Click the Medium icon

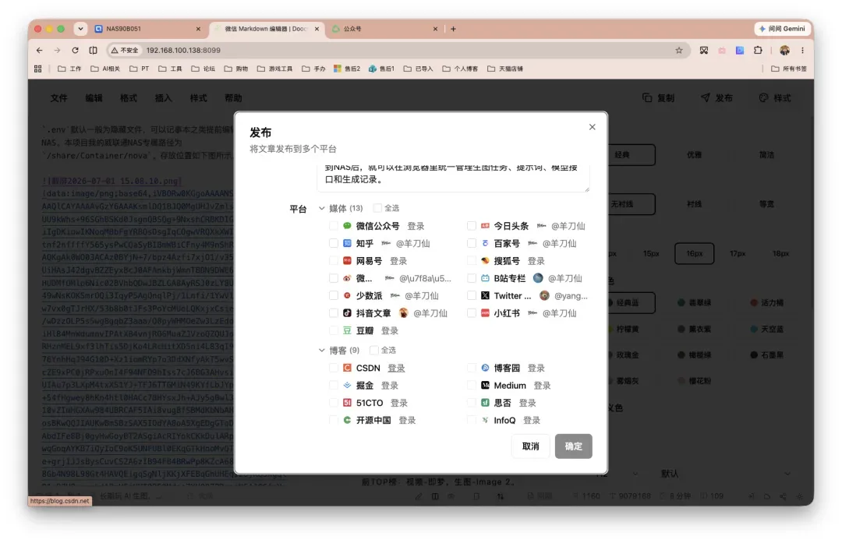[485, 386]
